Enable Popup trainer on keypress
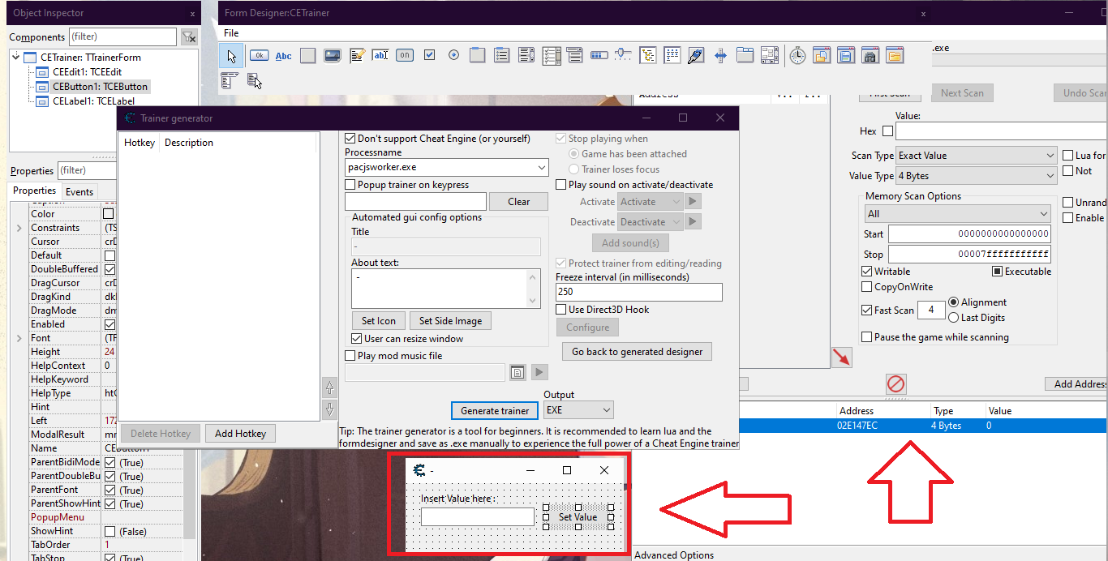The image size is (1108, 561). pos(350,185)
